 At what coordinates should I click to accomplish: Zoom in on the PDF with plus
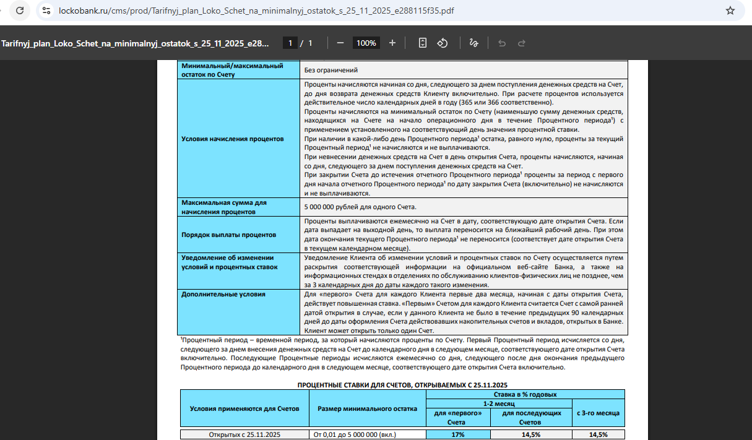pos(392,43)
